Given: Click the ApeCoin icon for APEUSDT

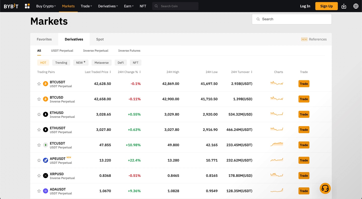Looking at the screenshot, I should [46, 160].
